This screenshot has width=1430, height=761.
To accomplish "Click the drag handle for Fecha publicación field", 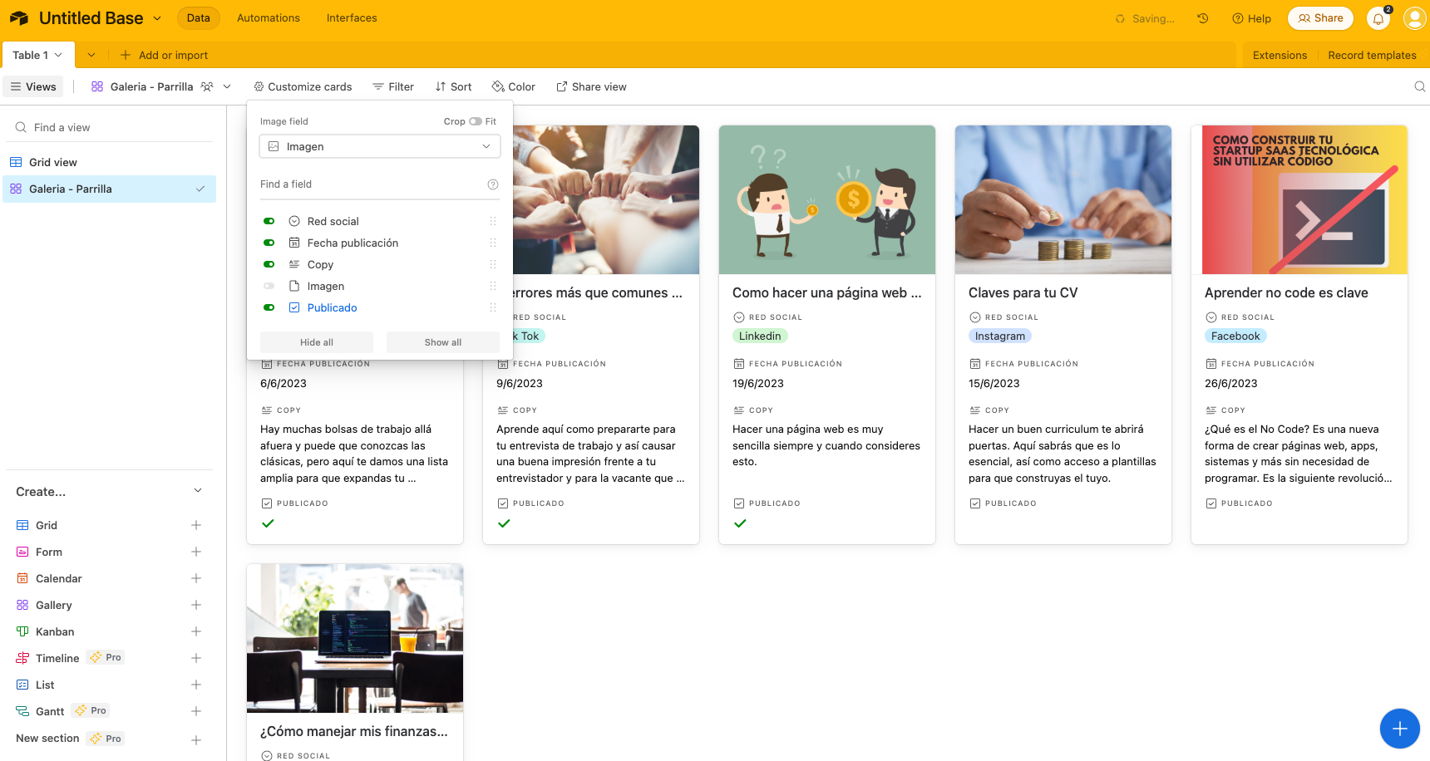I will coord(493,243).
